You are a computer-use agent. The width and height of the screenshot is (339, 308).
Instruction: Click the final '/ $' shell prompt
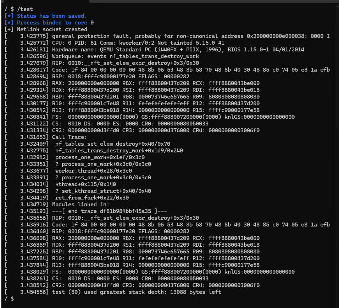click(x=9, y=299)
